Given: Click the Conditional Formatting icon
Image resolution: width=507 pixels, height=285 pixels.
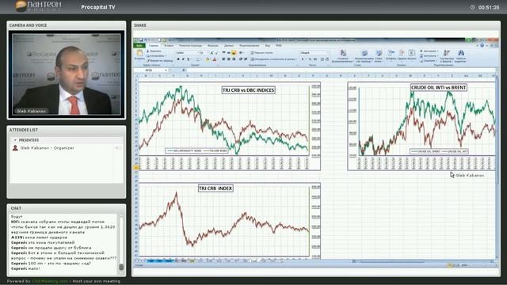Looking at the screenshot, I should pyautogui.click(x=343, y=53).
